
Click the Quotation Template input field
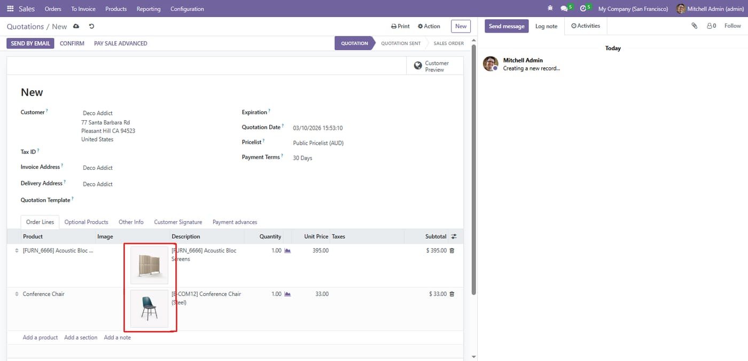pos(155,200)
